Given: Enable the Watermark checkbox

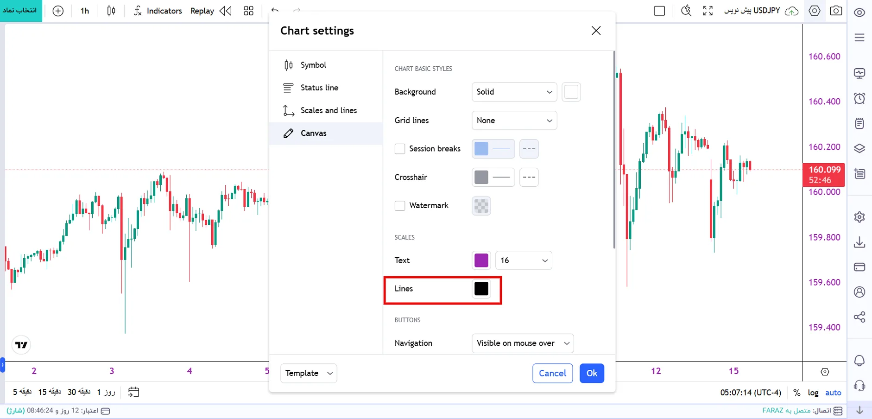Looking at the screenshot, I should (400, 205).
